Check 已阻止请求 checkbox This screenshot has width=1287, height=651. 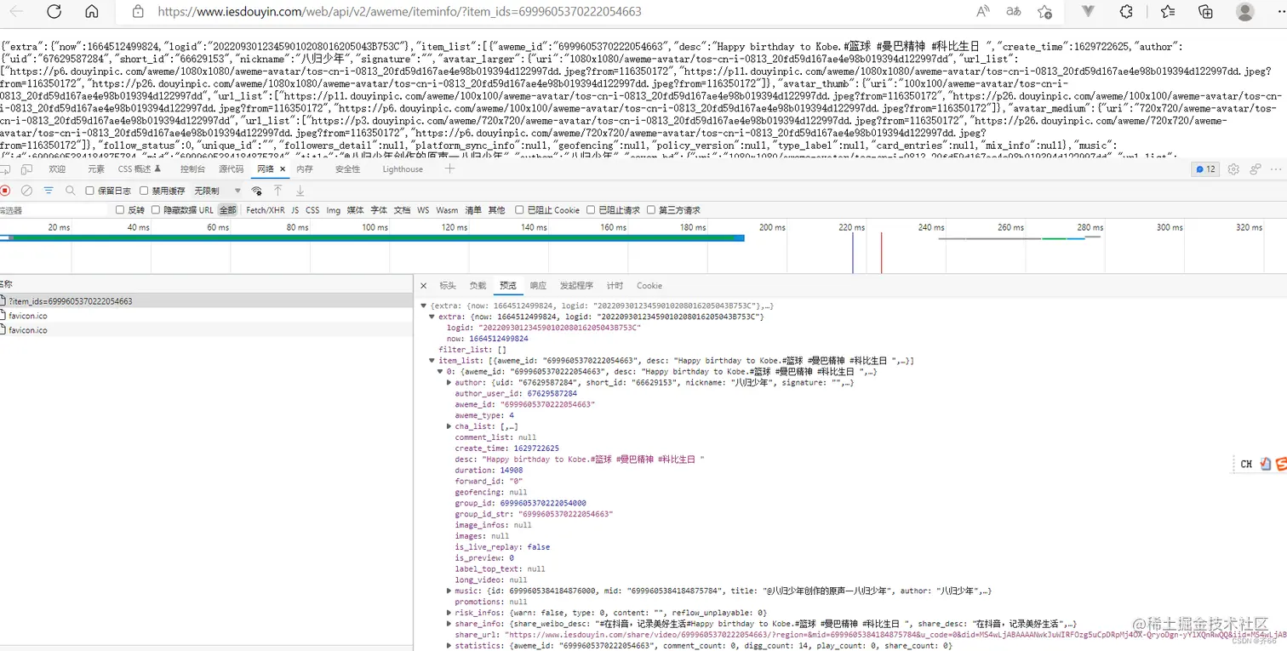[591, 209]
